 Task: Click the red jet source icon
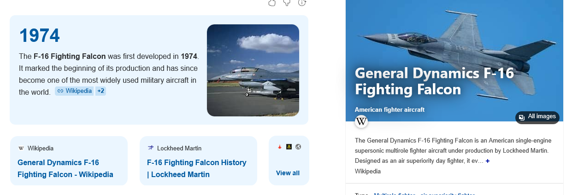click(x=280, y=147)
